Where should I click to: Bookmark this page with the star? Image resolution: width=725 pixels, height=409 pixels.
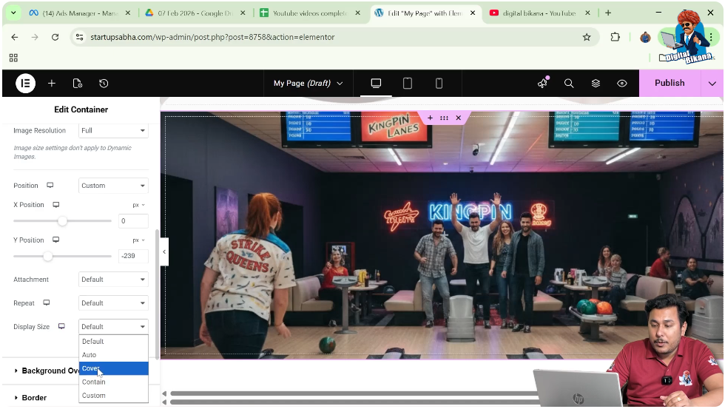pos(586,37)
